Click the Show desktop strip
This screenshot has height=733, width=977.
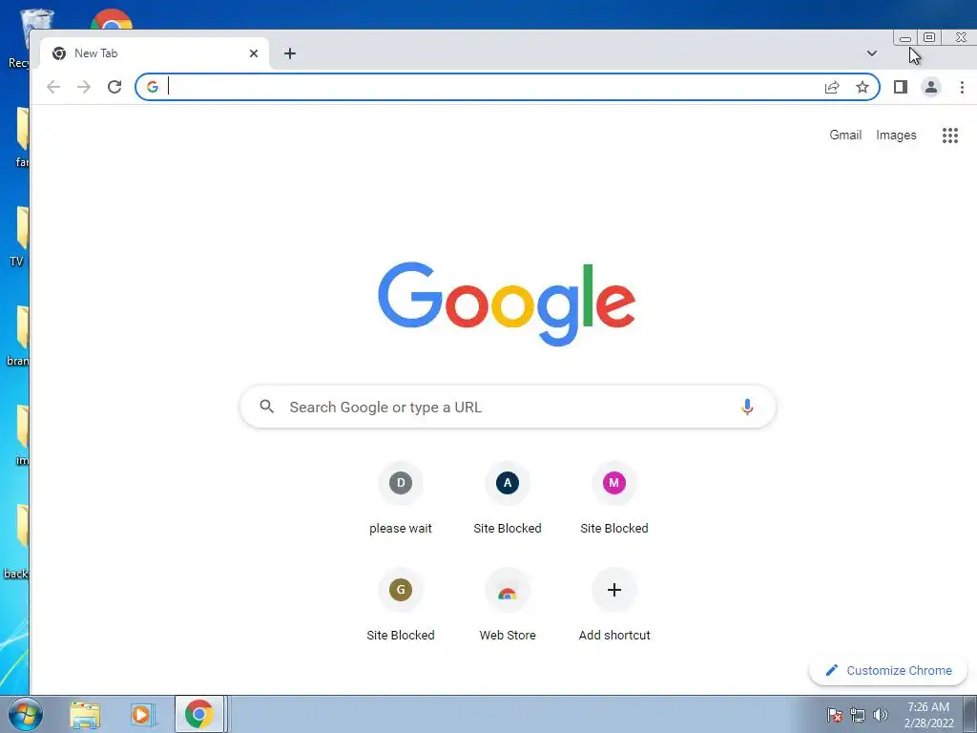(x=970, y=714)
